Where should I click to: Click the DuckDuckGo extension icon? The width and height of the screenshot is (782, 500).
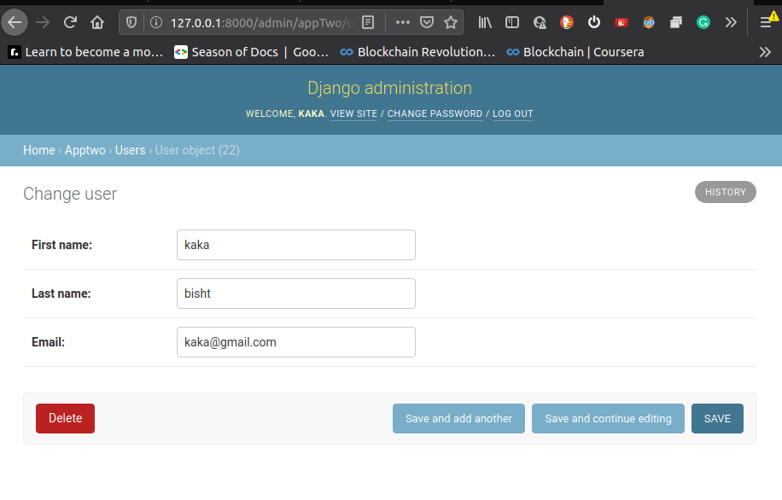coord(567,22)
